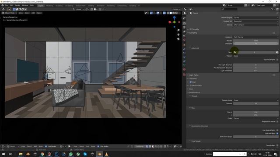Click the Options button in viewport header
This screenshot has width=280, height=157.
(176, 9)
